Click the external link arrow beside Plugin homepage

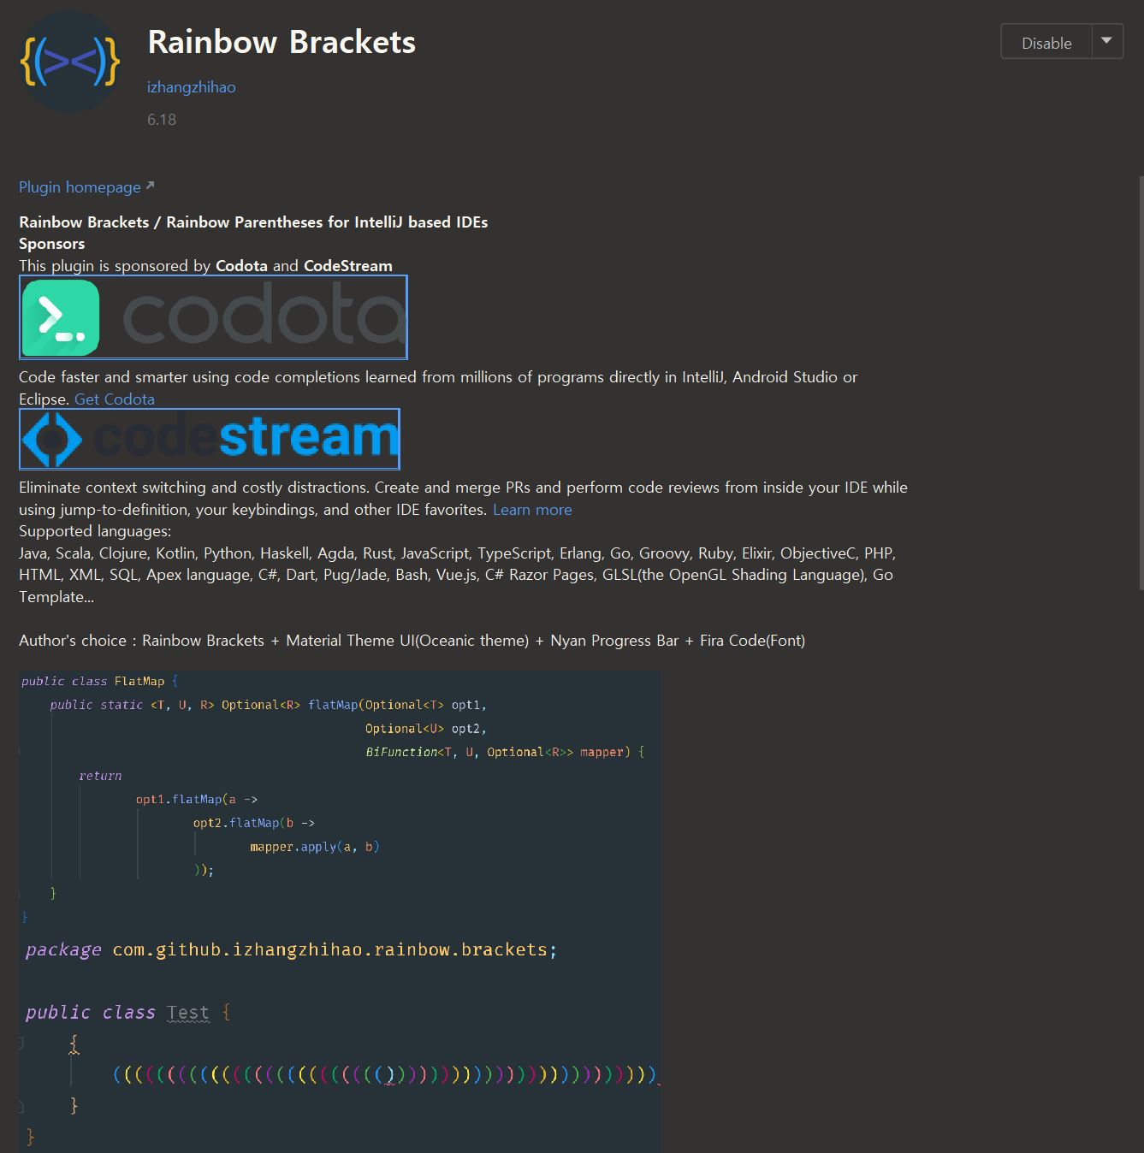[x=150, y=186]
